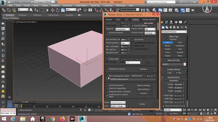Open the Rendering menu
The width and height of the screenshot is (218, 122).
pyautogui.click(x=95, y=5)
